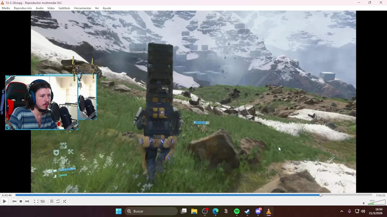
Task: Toggle fullscreen video mode
Action: (36, 201)
